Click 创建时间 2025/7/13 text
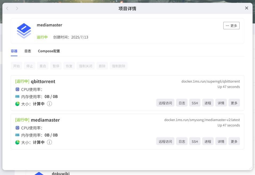Viewport: 255px width, 175px height. pyautogui.click(x=71, y=37)
